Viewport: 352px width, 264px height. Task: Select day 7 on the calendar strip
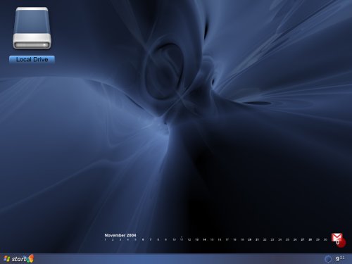pyautogui.click(x=151, y=239)
